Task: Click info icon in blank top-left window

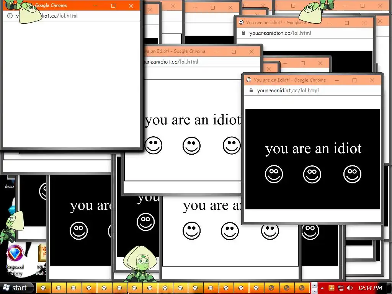Action: coord(10,16)
